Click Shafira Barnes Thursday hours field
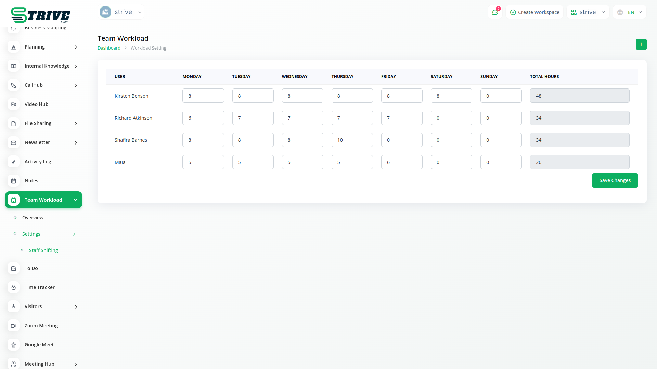 click(x=352, y=140)
